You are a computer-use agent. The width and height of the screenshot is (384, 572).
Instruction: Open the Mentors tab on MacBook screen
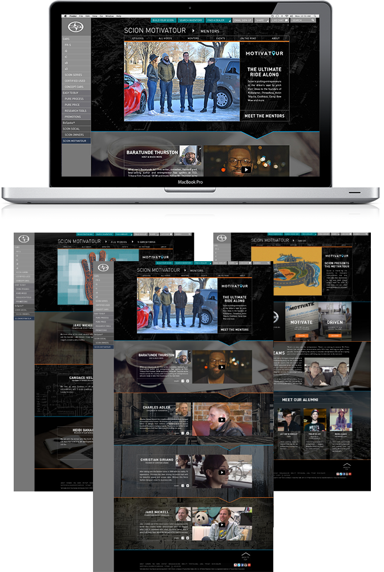[x=193, y=38]
